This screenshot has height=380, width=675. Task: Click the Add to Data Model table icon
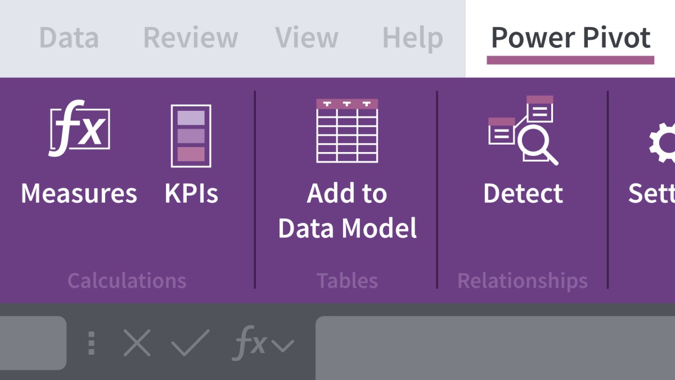347,131
